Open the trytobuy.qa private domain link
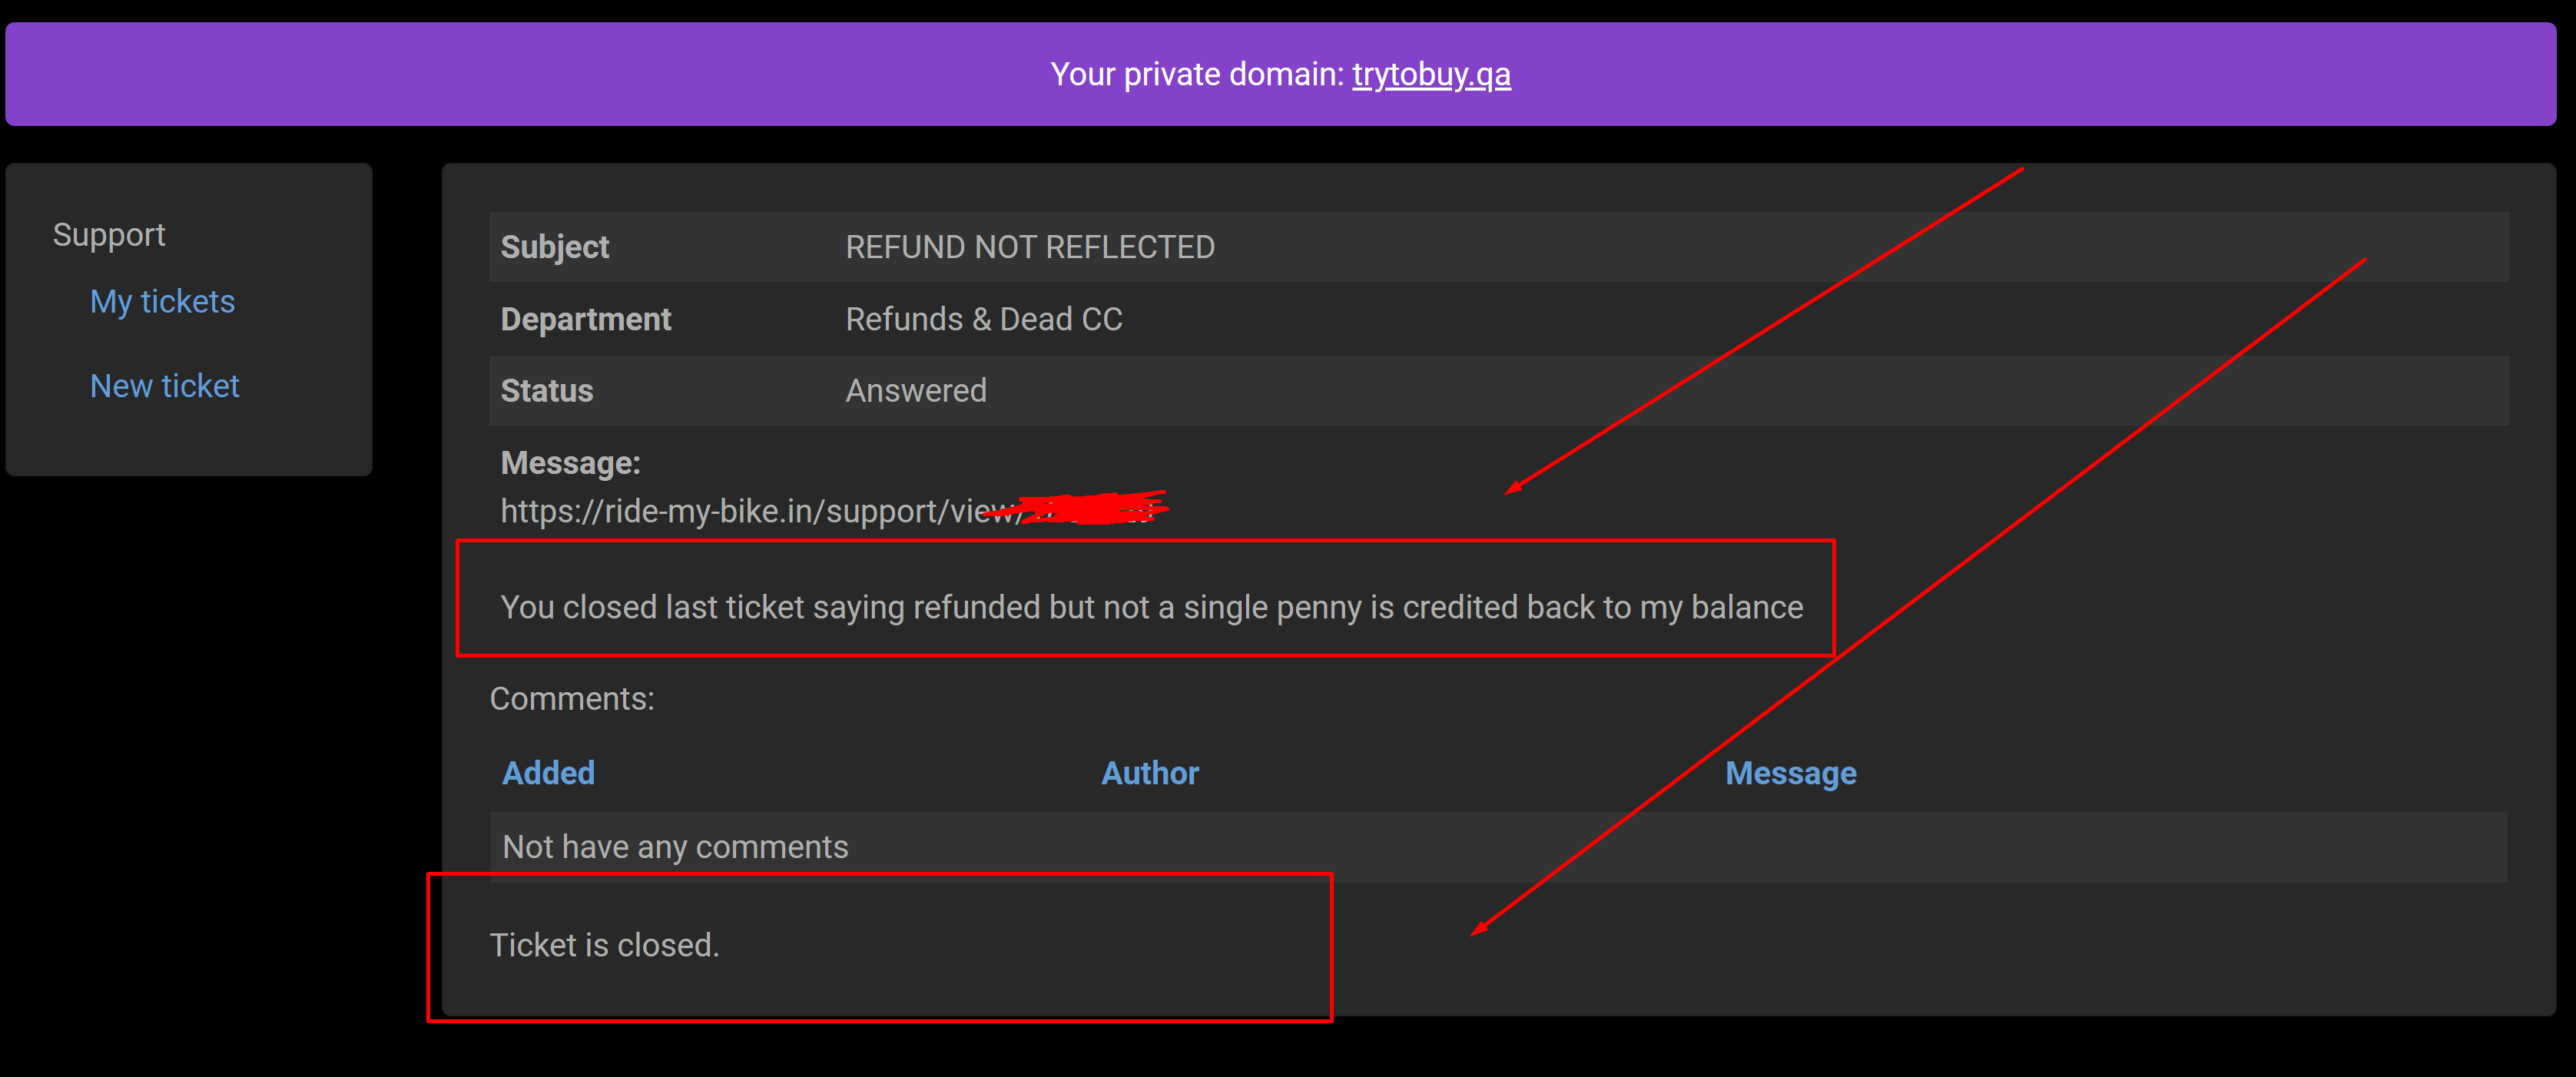 [x=1431, y=74]
